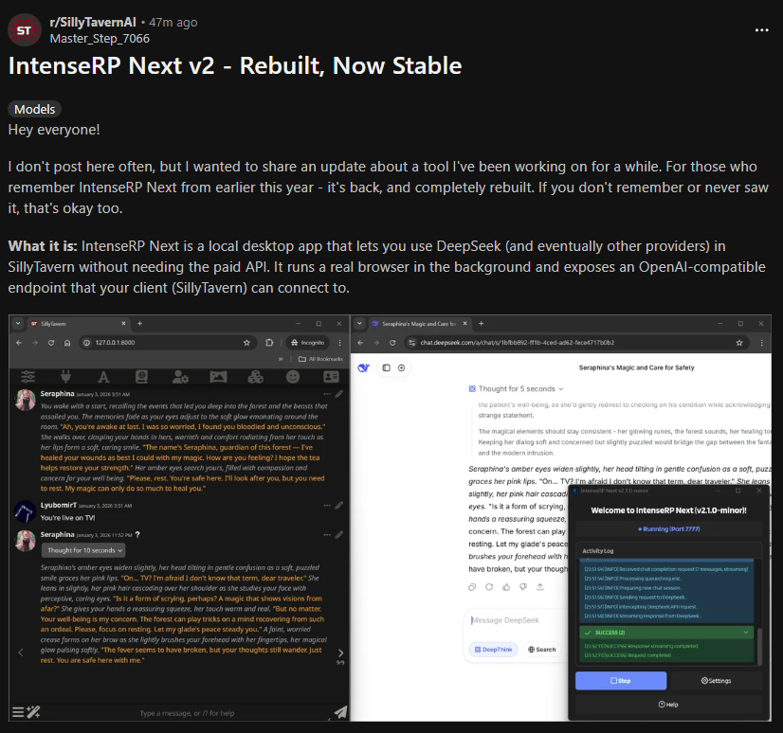Copy the DeepSeek response
Image resolution: width=783 pixels, height=733 pixels.
(472, 587)
